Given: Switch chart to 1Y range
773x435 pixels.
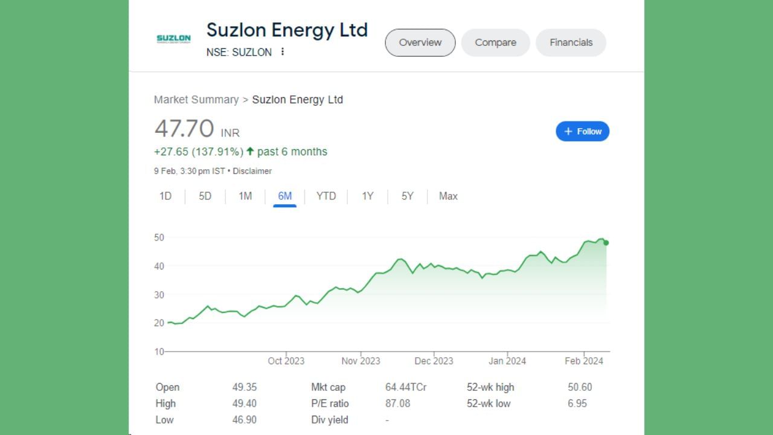Looking at the screenshot, I should (x=368, y=196).
